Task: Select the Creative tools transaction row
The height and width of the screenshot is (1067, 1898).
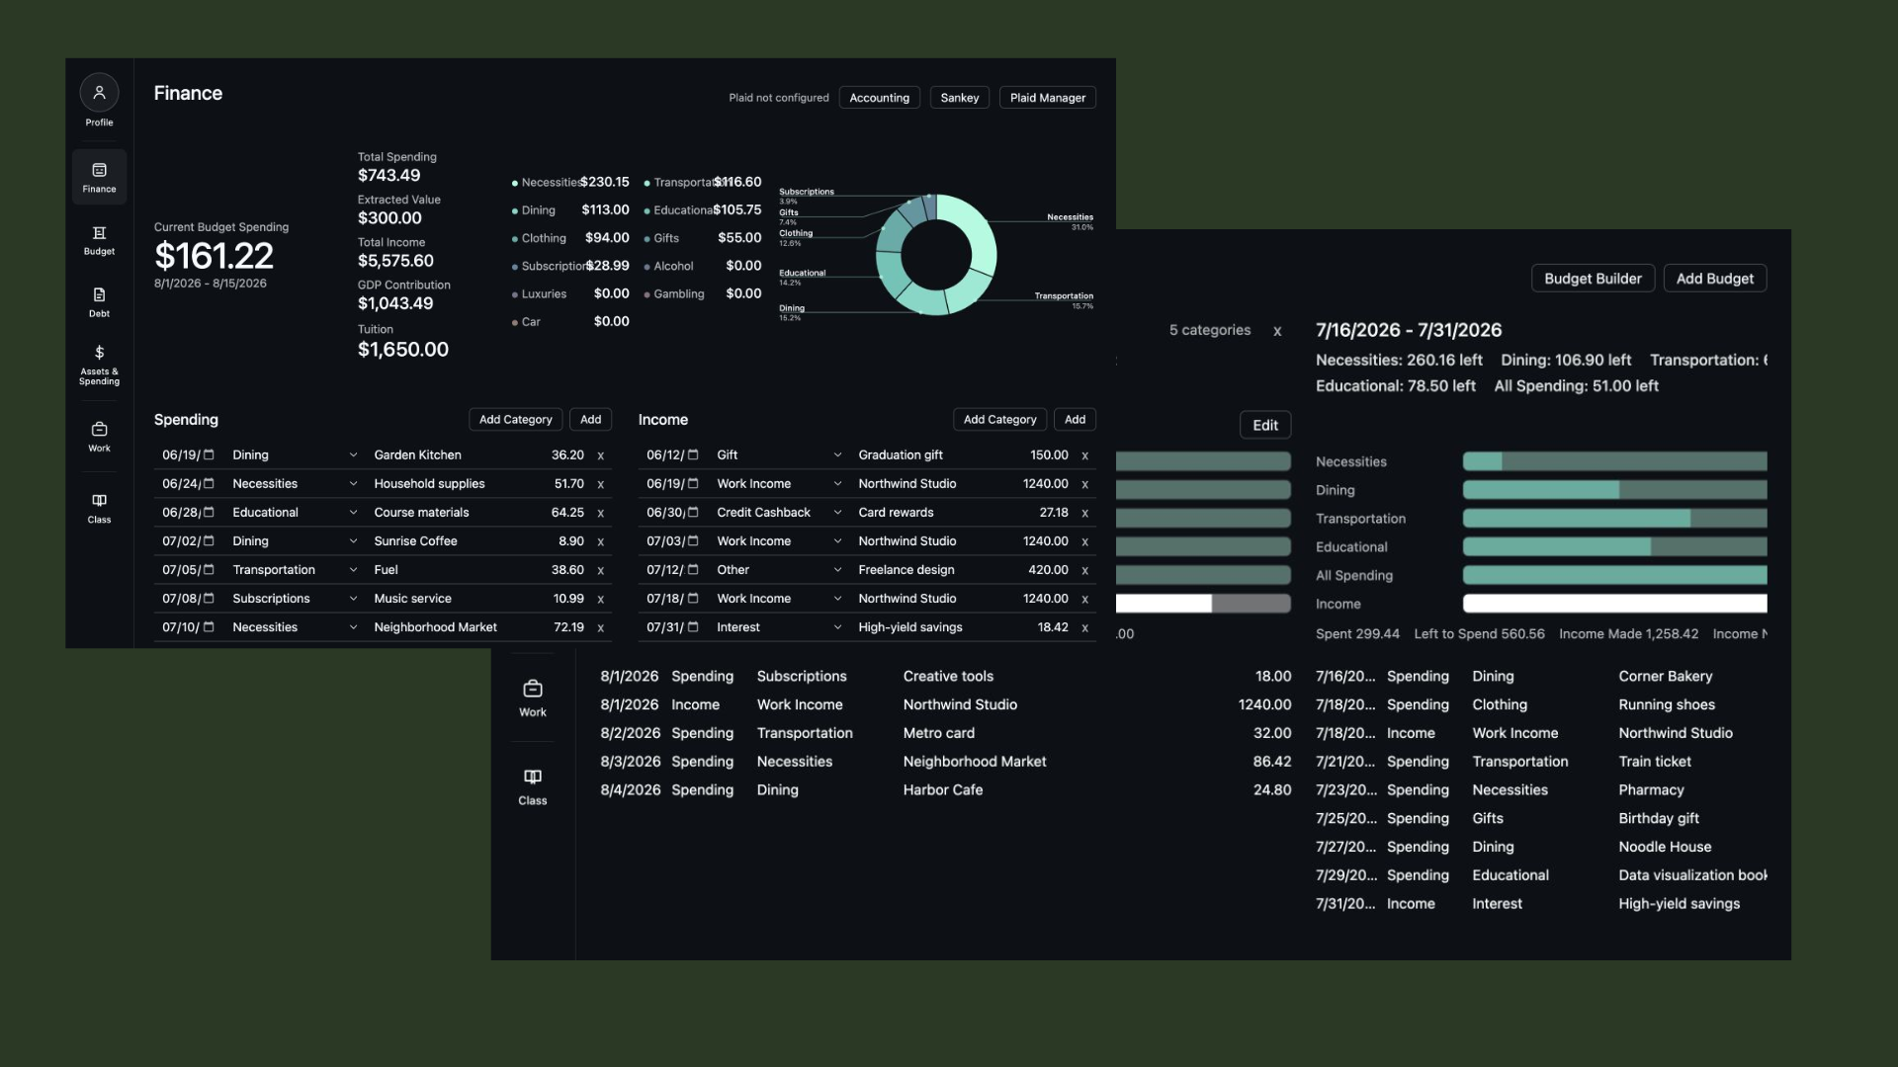Action: click(945, 677)
